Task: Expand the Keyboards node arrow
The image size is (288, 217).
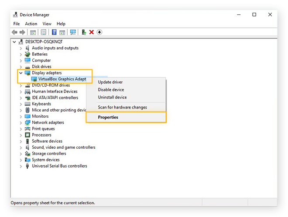Action: click(x=21, y=104)
